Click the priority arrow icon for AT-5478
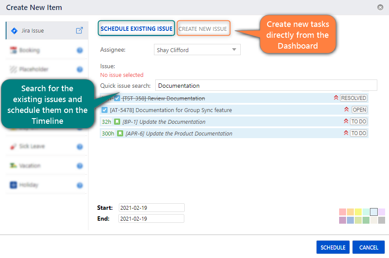 346,110
